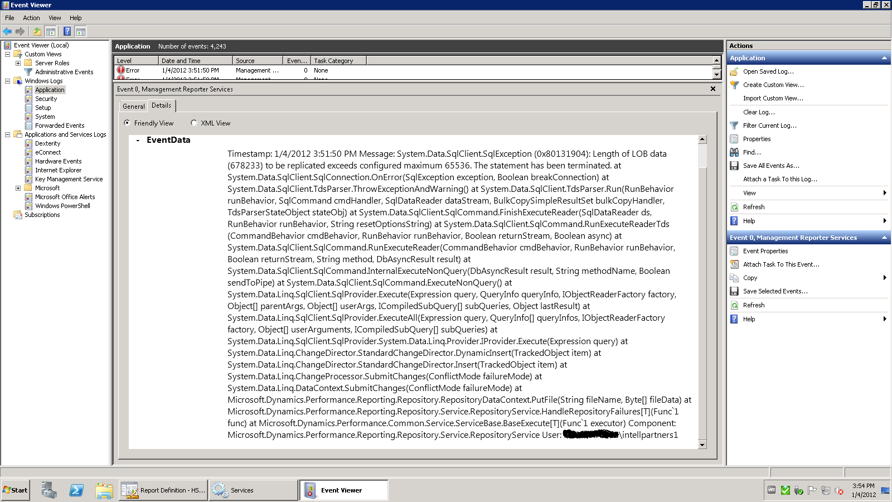Click the Save Selected Events disk icon
The height and width of the screenshot is (502, 892).
point(734,291)
